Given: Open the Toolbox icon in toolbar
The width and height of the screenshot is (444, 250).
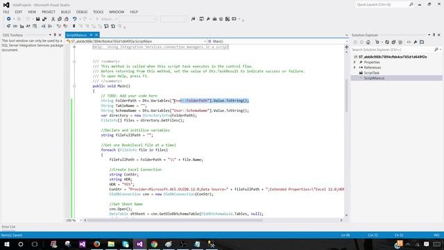Looking at the screenshot, I should (x=214, y=19).
